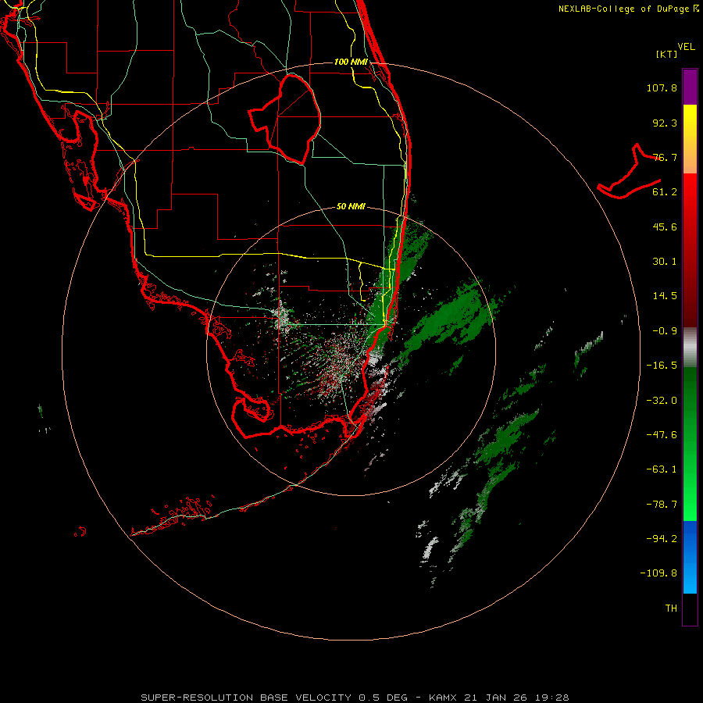
Task: Click the -0.9 velocity scale value
Action: 665,331
